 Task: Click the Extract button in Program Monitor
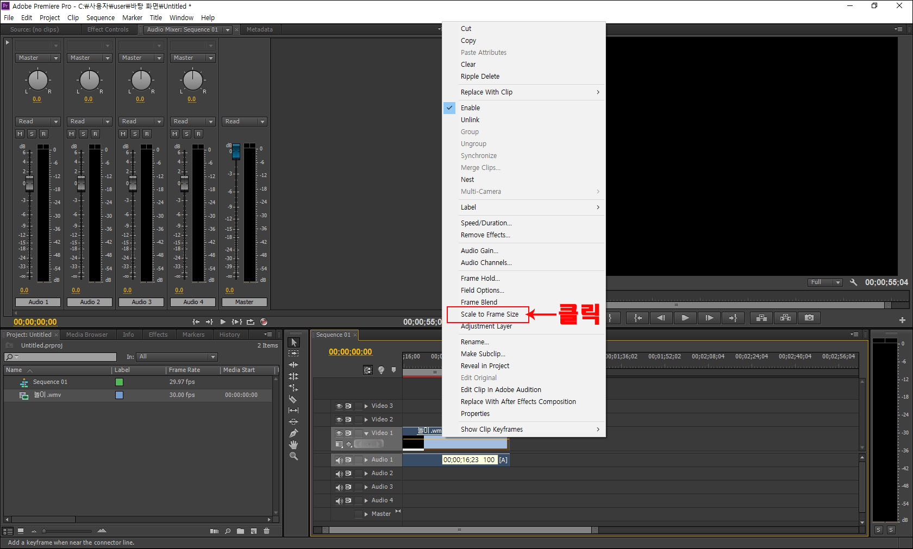tap(785, 318)
